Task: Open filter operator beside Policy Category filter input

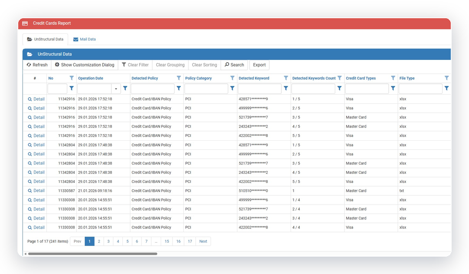Action: tap(232, 88)
